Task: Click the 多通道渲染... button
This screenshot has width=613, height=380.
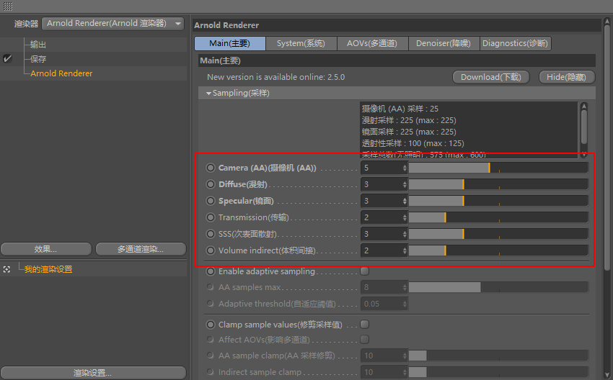Action: click(141, 249)
